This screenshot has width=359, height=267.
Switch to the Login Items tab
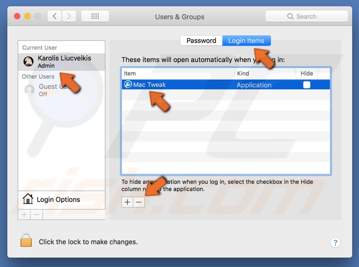[x=246, y=40]
